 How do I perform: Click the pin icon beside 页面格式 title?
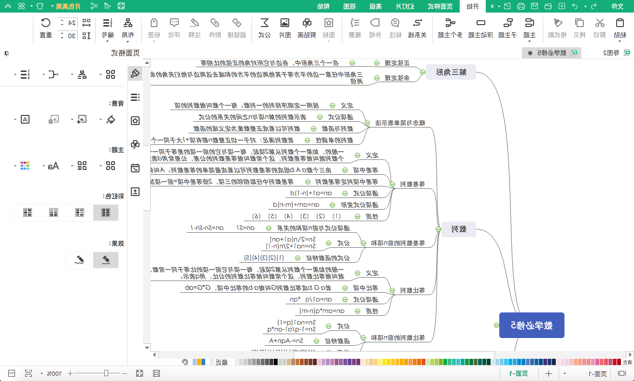tap(6, 54)
